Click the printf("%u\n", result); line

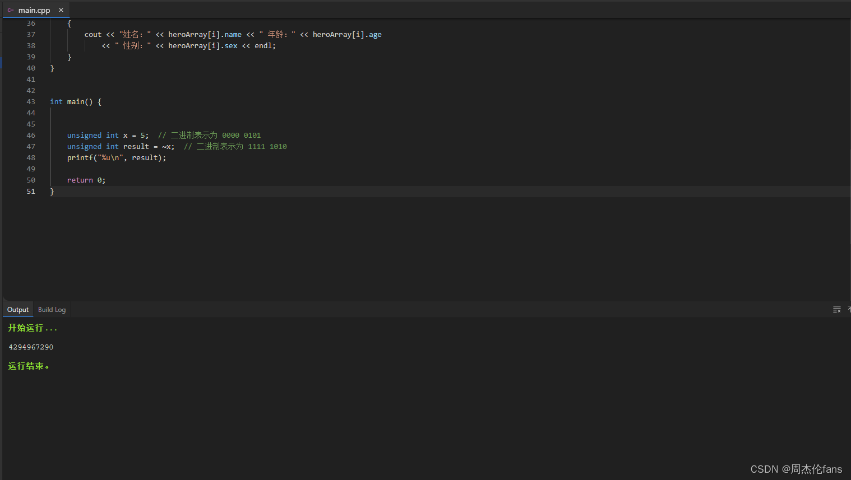(117, 158)
